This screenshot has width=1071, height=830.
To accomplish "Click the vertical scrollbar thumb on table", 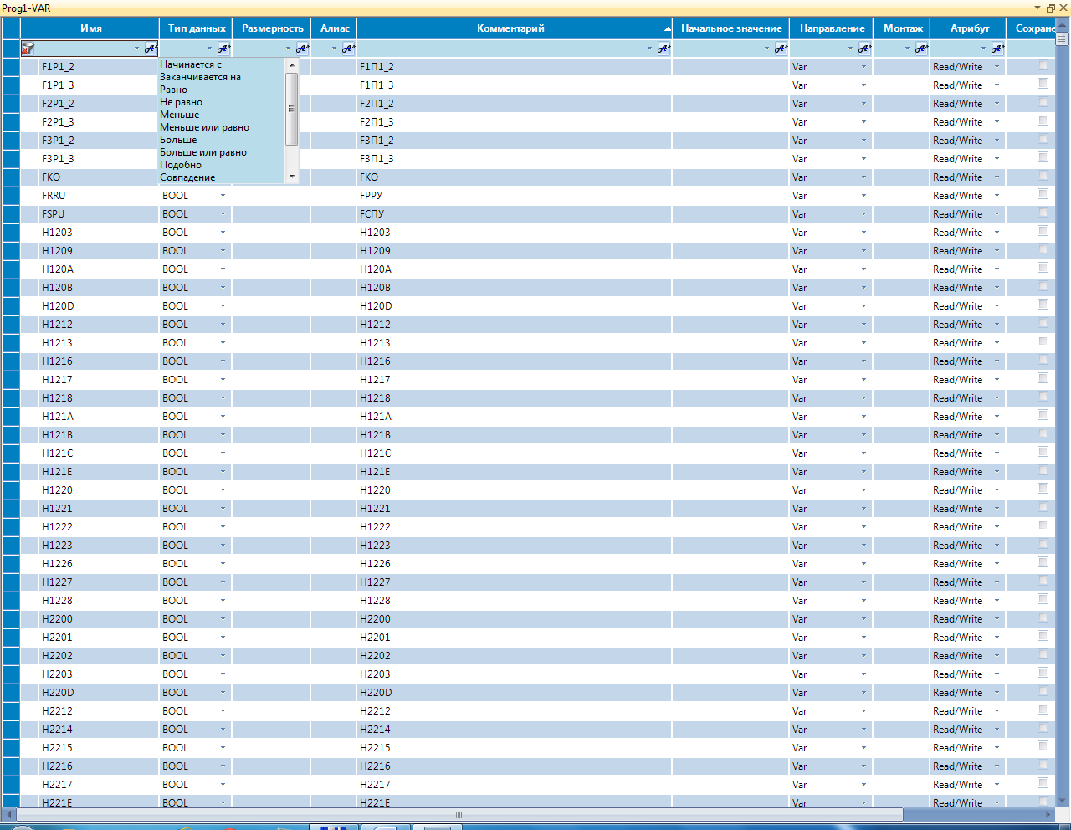I will (x=1063, y=39).
